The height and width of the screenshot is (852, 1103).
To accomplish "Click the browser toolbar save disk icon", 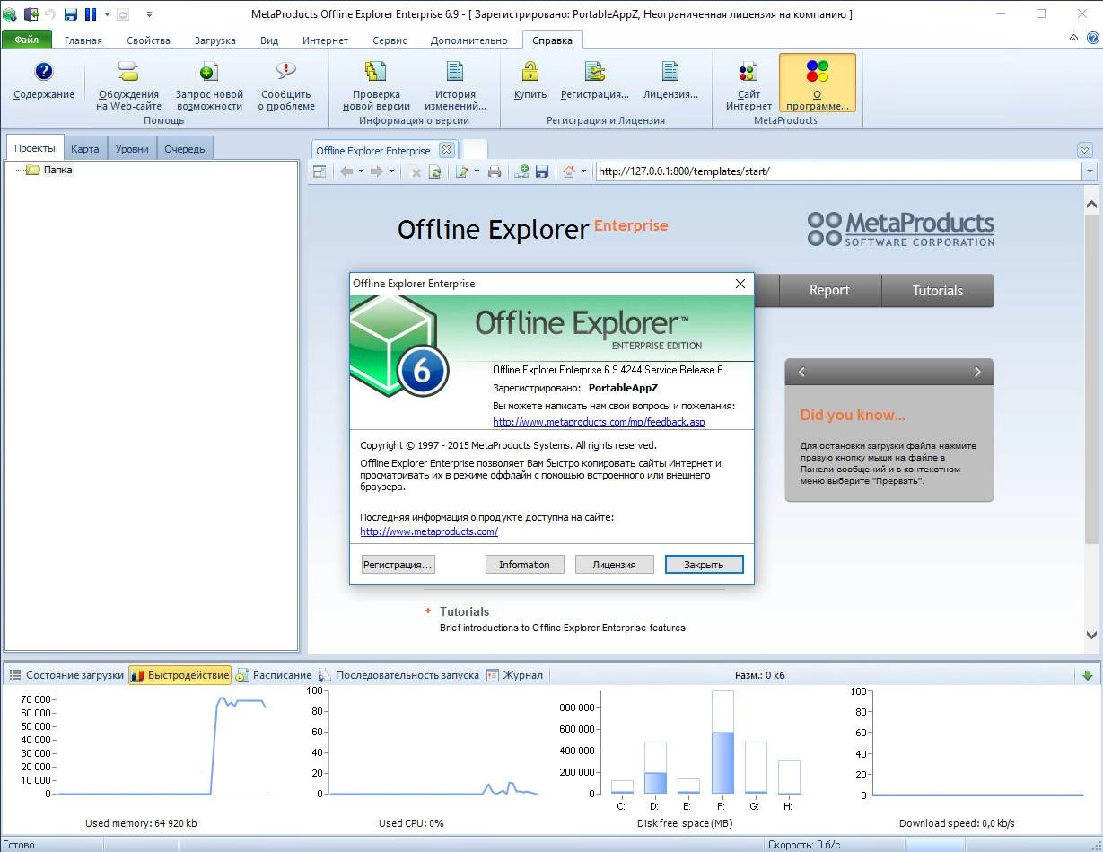I will pyautogui.click(x=541, y=171).
